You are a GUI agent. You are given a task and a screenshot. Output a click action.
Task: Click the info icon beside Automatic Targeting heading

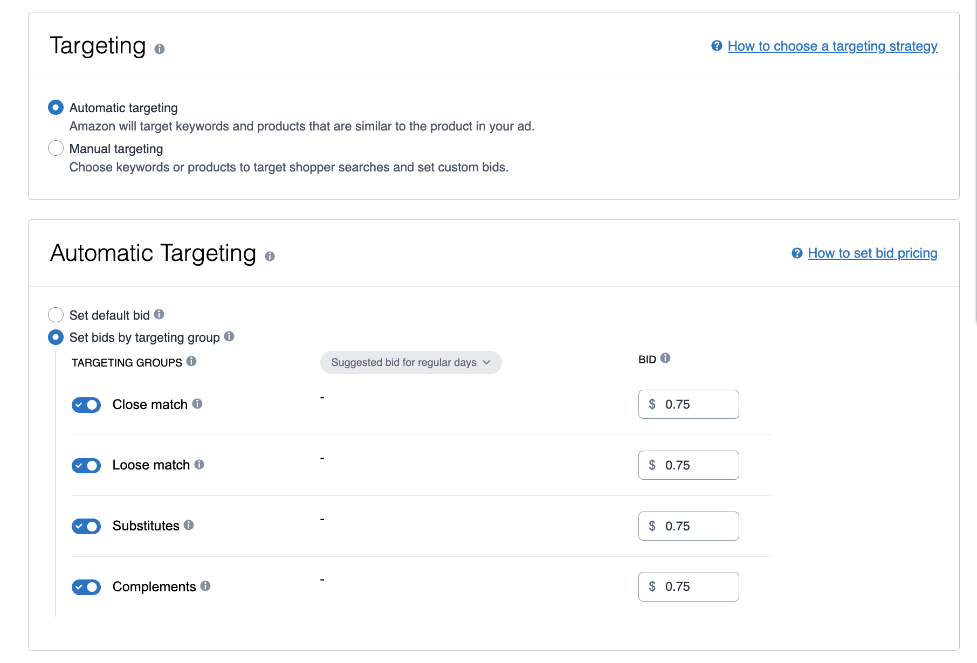[x=270, y=257]
